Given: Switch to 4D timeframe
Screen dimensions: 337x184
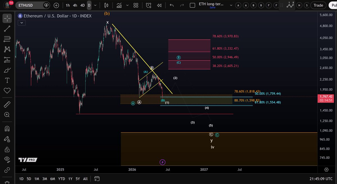Looking at the screenshot, I should click(82, 5).
